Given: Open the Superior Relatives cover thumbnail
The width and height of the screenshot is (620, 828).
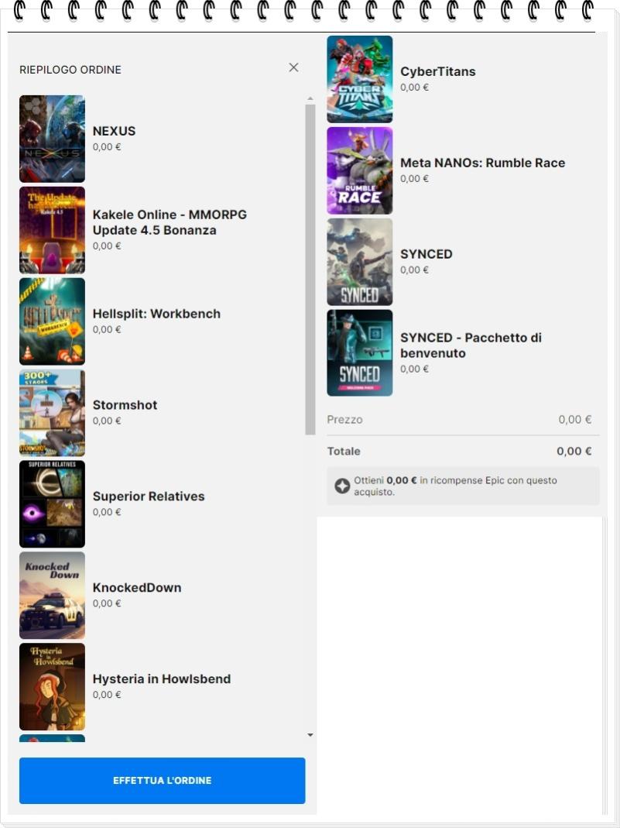Looking at the screenshot, I should tap(52, 504).
